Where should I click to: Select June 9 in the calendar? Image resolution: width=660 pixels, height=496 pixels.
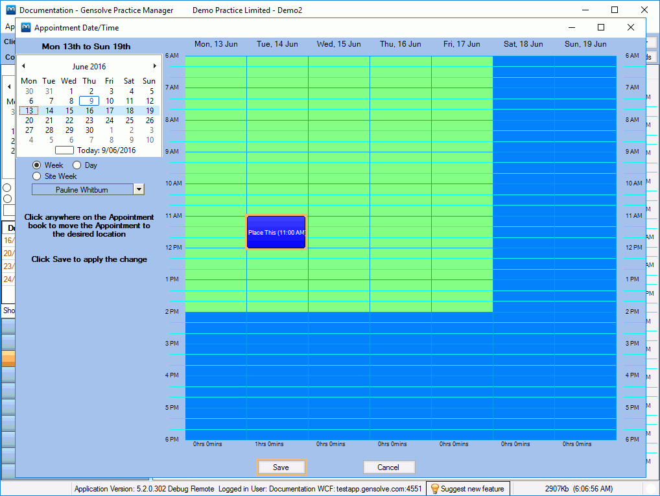[x=89, y=101]
